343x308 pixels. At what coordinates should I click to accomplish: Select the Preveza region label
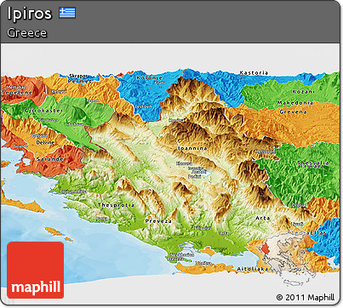click(x=158, y=221)
